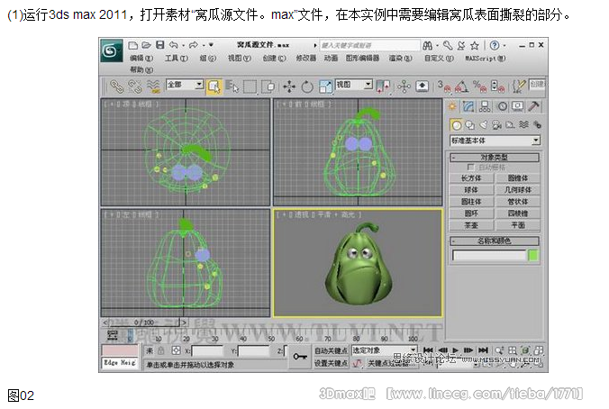Click the Bind to Space Warp icon

point(153,86)
